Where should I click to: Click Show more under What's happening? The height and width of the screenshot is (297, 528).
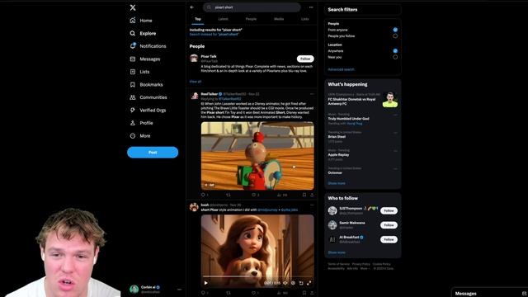tap(337, 183)
